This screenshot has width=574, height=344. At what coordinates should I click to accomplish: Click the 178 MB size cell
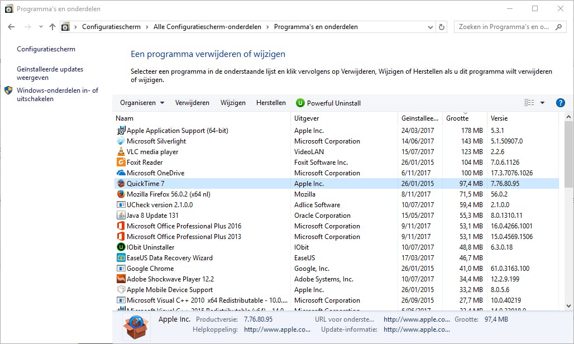point(472,131)
